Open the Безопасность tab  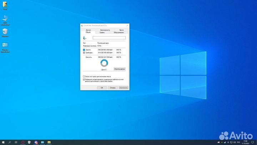105,30
